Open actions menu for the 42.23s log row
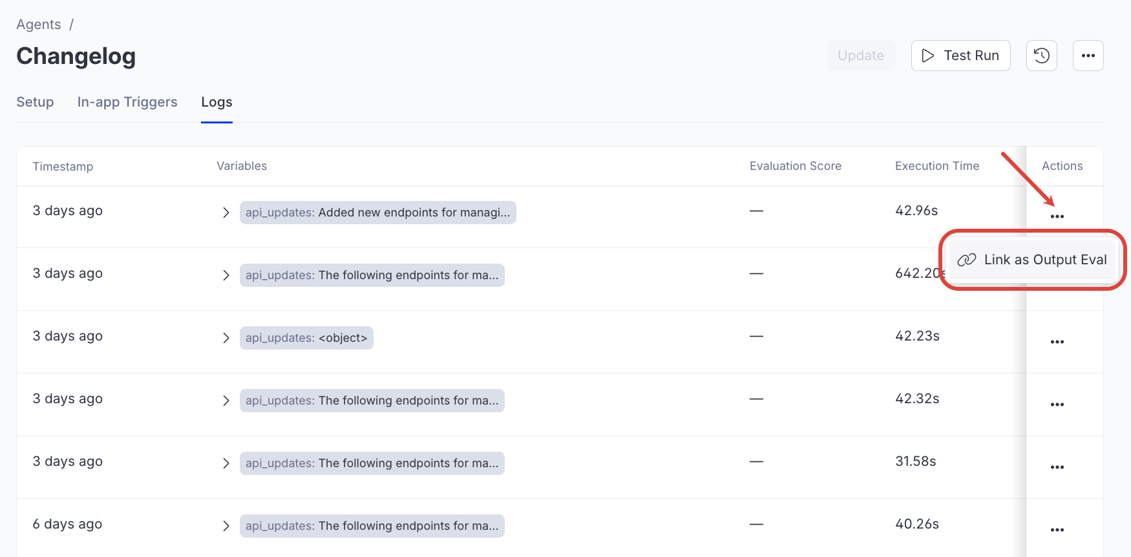Viewport: 1131px width, 557px height. [1057, 342]
